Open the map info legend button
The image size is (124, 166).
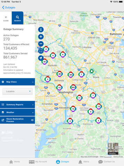41,29
